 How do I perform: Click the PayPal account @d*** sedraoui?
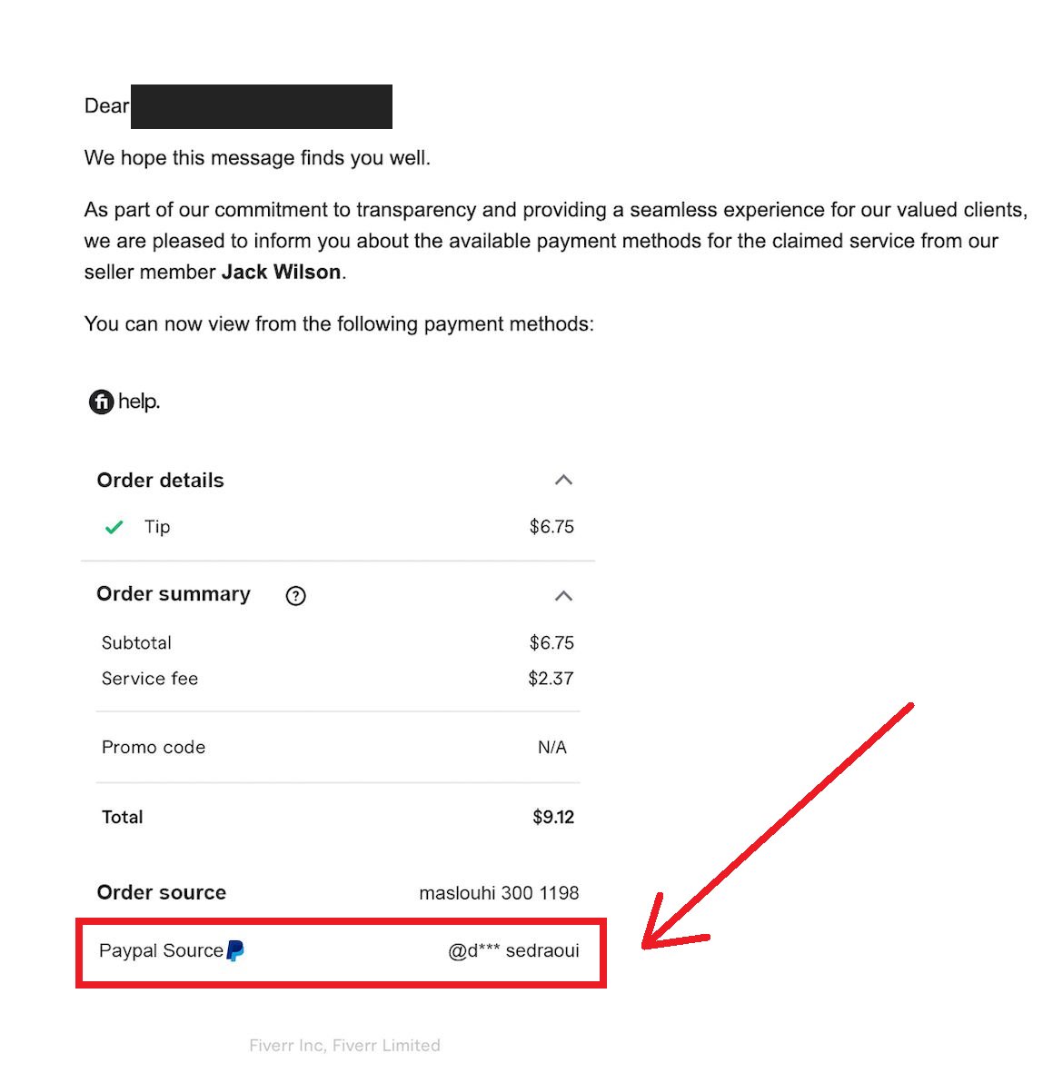[x=513, y=950]
